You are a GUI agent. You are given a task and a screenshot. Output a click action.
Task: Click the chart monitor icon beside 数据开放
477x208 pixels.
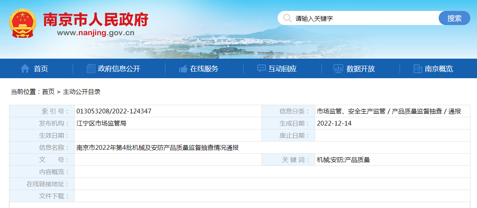tap(338, 69)
